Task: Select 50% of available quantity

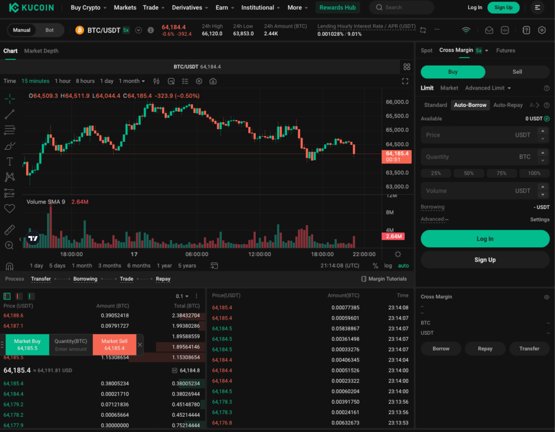Action: pyautogui.click(x=469, y=173)
